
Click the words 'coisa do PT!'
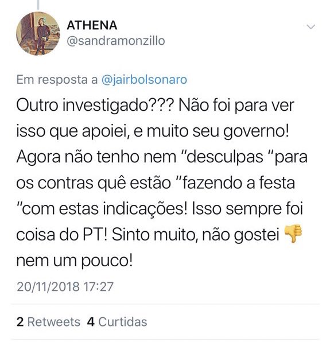62,235
